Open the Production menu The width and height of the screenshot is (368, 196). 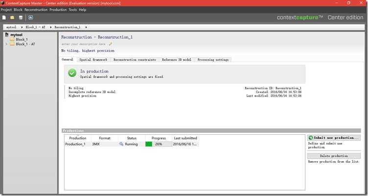(x=58, y=10)
